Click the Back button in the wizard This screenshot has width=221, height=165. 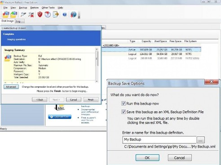click(40, 100)
